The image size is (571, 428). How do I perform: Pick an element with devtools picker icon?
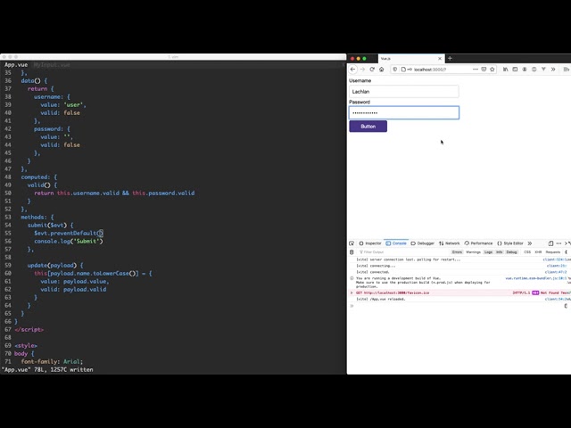pyautogui.click(x=352, y=243)
